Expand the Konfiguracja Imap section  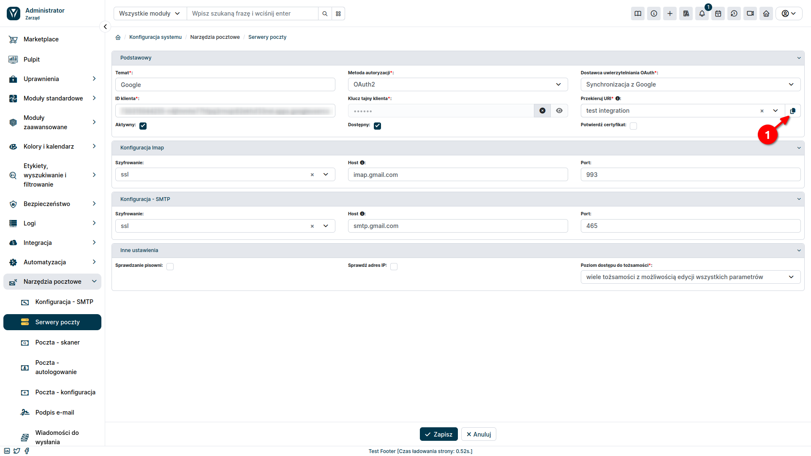(x=458, y=147)
